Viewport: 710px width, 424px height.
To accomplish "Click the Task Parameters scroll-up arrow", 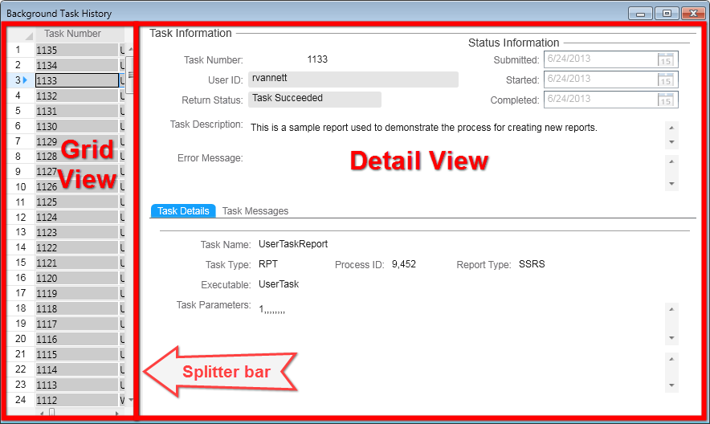I will click(x=671, y=308).
